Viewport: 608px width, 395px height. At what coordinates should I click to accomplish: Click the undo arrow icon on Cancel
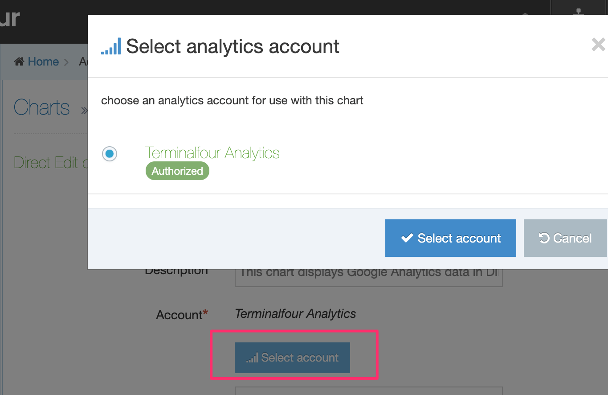click(544, 238)
